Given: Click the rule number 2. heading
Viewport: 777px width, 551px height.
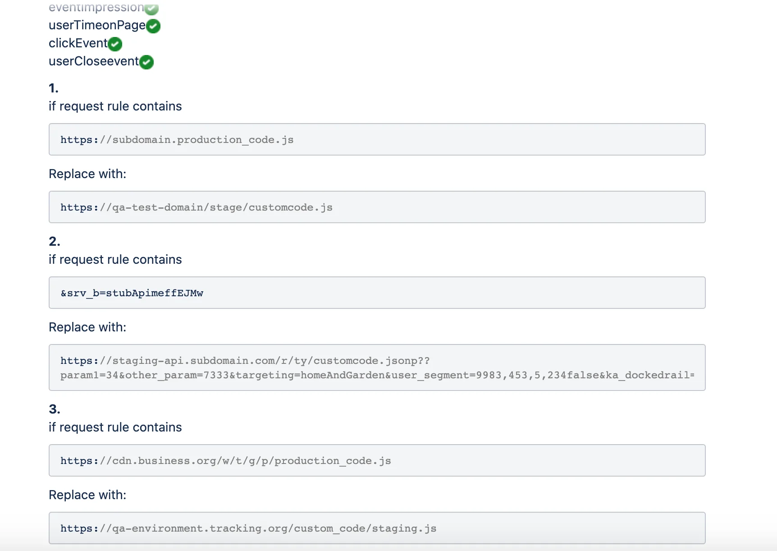Looking at the screenshot, I should click(55, 241).
